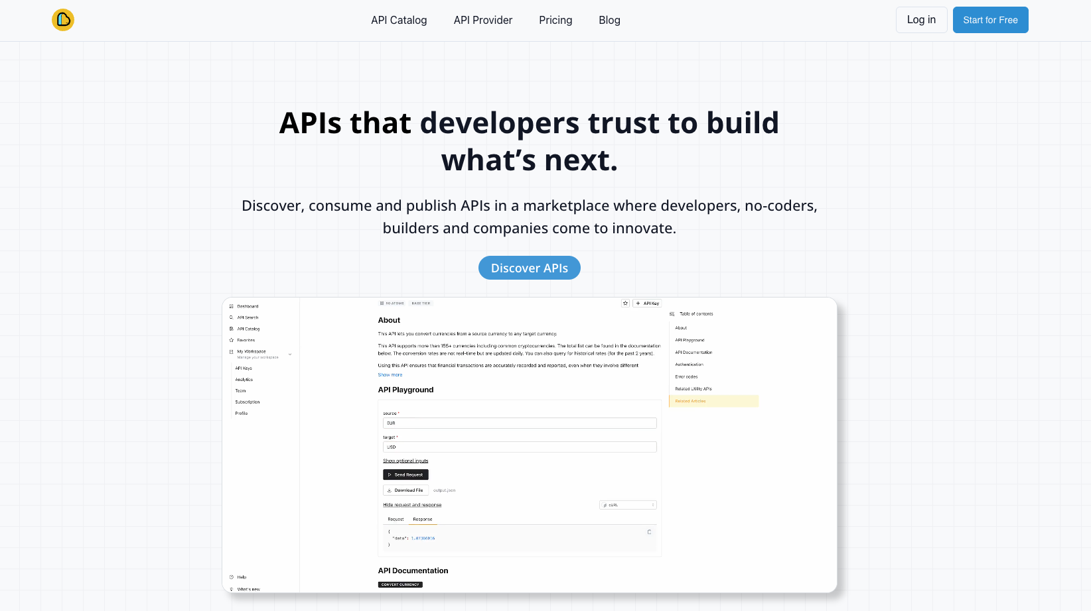Hide request and response section
Viewport: 1091px width, 611px height.
tap(412, 504)
